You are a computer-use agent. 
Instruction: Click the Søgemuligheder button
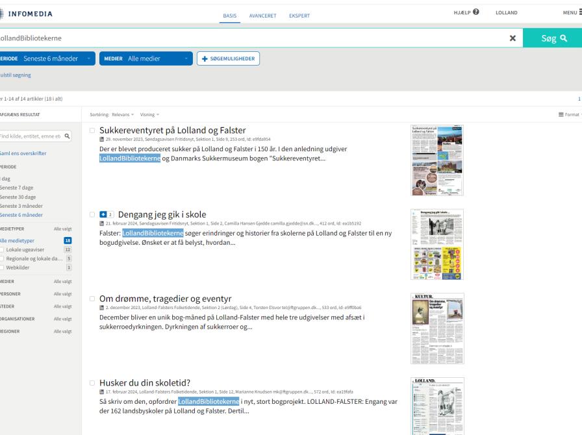tap(227, 59)
